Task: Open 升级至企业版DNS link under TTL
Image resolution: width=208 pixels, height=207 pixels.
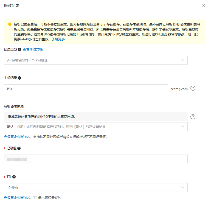Action: 17,198
